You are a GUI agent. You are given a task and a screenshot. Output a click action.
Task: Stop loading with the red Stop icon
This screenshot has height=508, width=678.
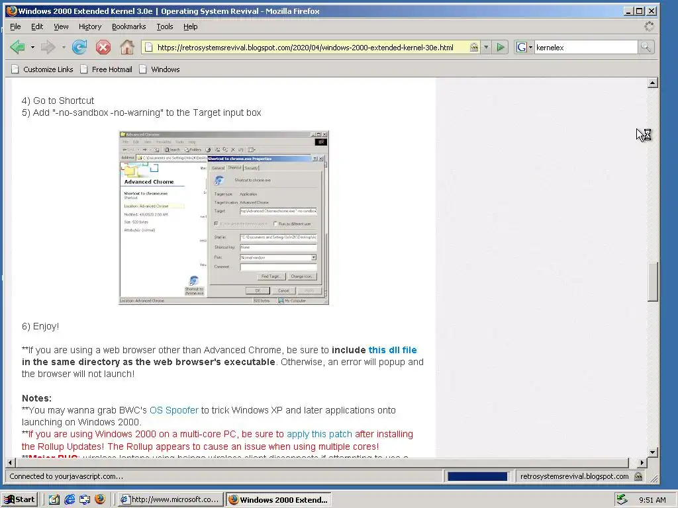103,47
